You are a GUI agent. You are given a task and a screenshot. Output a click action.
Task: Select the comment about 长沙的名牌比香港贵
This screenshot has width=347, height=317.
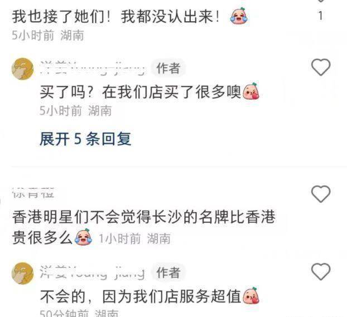pos(144,227)
